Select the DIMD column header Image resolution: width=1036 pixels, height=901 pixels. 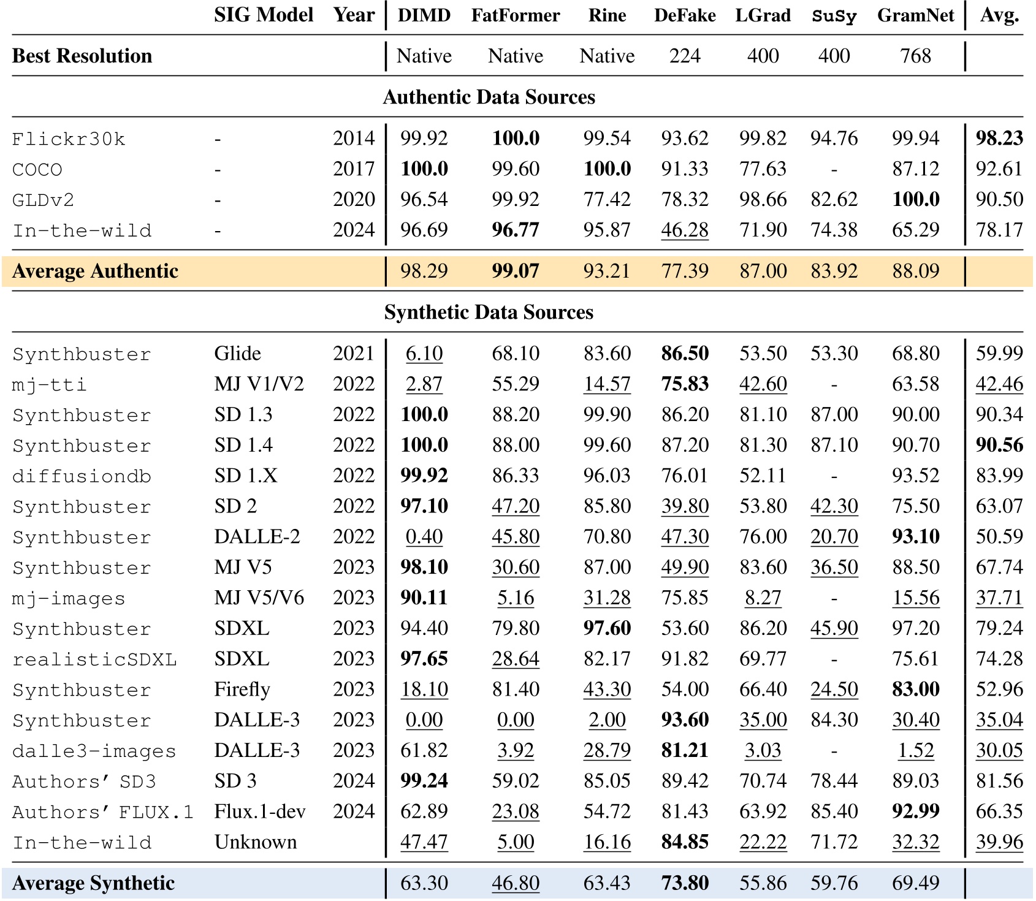coord(424,17)
